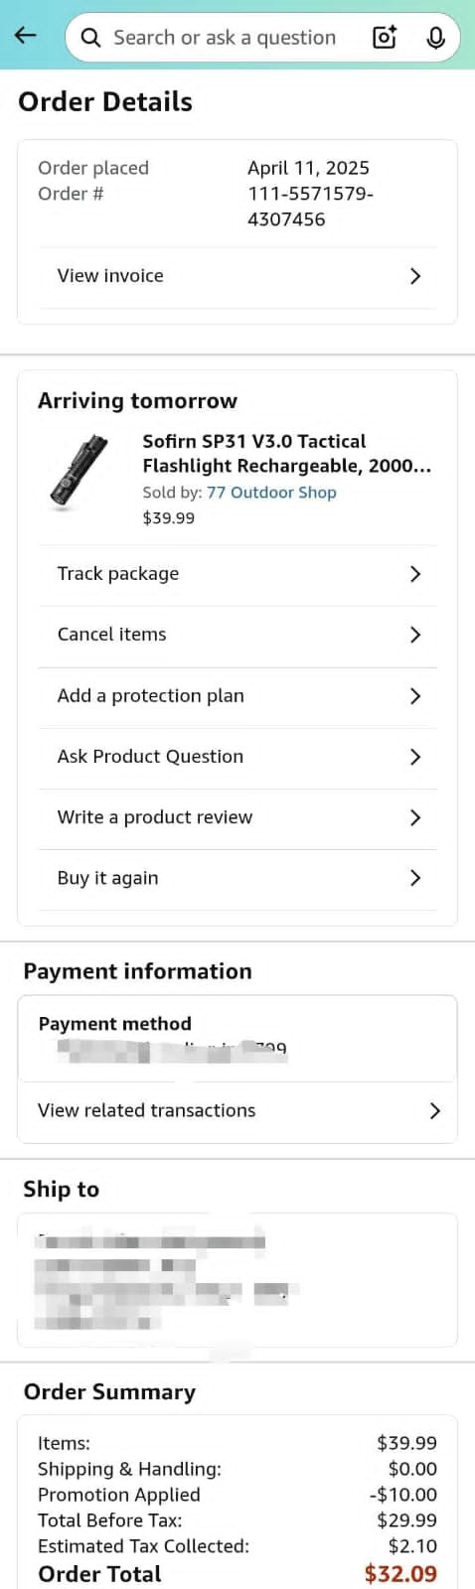Tap Buy it again
Image resolution: width=475 pixels, height=1589 pixels.
237,878
